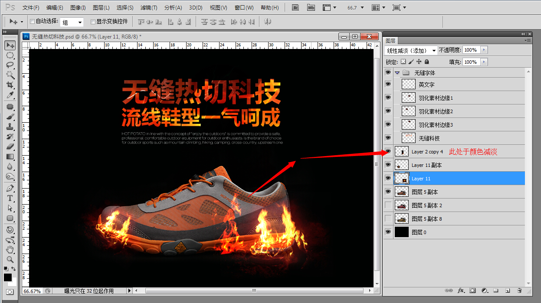The height and width of the screenshot is (303, 541).
Task: Select the Healing Brush tool
Action: [x=10, y=107]
